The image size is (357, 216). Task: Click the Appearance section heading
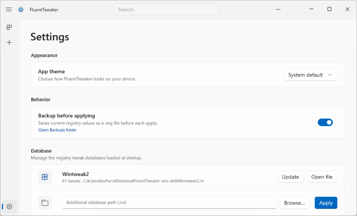point(44,55)
